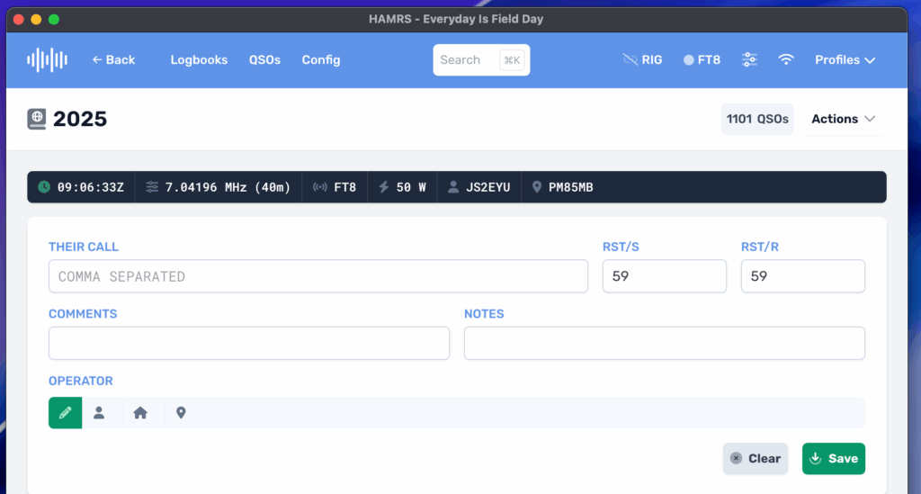Select the location pin tab icon
921x494 pixels.
(181, 413)
